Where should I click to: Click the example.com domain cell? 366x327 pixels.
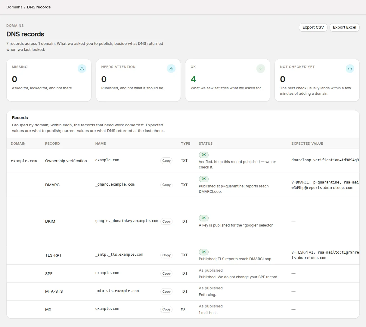coord(24,161)
